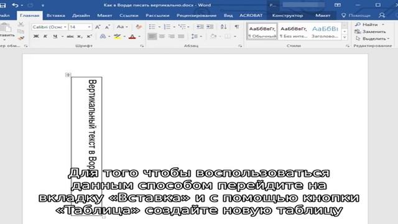This screenshot has width=398, height=224.
Task: Open the Рассылки tab
Action: [157, 16]
